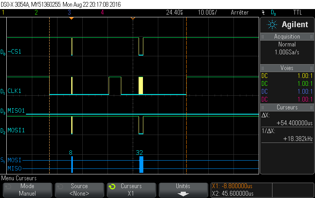This screenshot has width=315, height=198.
Task: Click the Voies panel grip handle
Action: click(263, 68)
